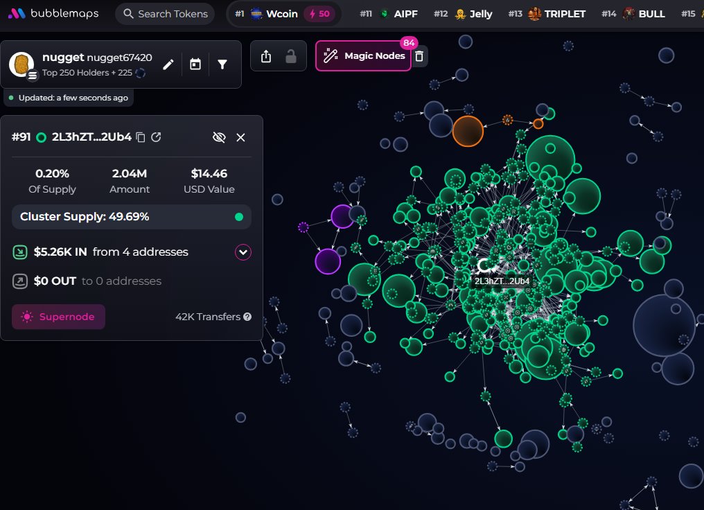Click the green cluster color dot
The height and width of the screenshot is (510, 704).
pyautogui.click(x=239, y=218)
